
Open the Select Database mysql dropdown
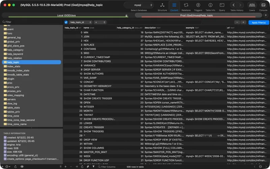click(x=139, y=5)
